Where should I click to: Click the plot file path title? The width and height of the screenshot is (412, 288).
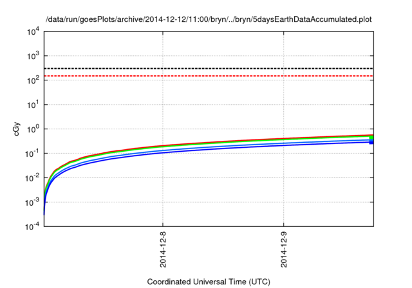point(209,19)
